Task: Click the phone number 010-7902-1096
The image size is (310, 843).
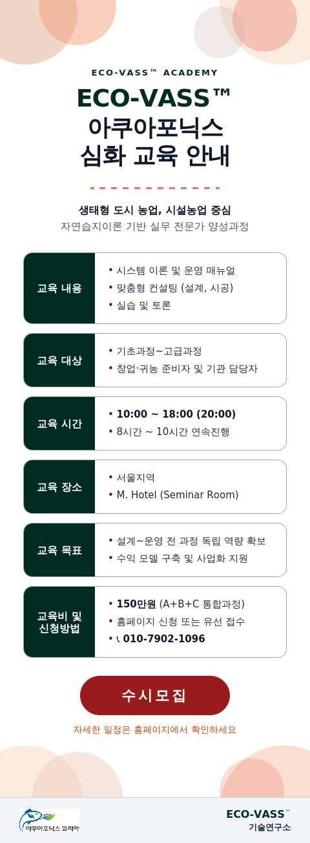Action: click(164, 639)
